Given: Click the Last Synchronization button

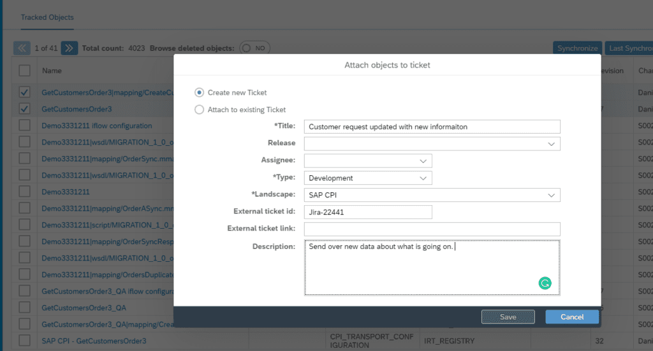Looking at the screenshot, I should tap(629, 48).
